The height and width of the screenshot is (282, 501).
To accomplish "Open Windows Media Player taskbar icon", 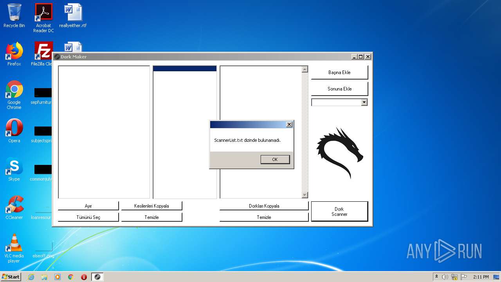I will pyautogui.click(x=58, y=277).
